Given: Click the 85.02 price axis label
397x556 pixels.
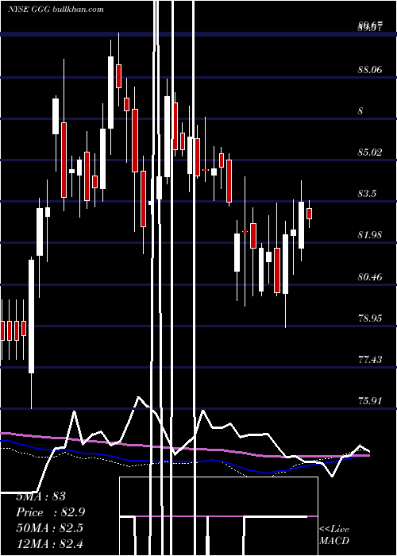Looking at the screenshot, I should coord(370,153).
